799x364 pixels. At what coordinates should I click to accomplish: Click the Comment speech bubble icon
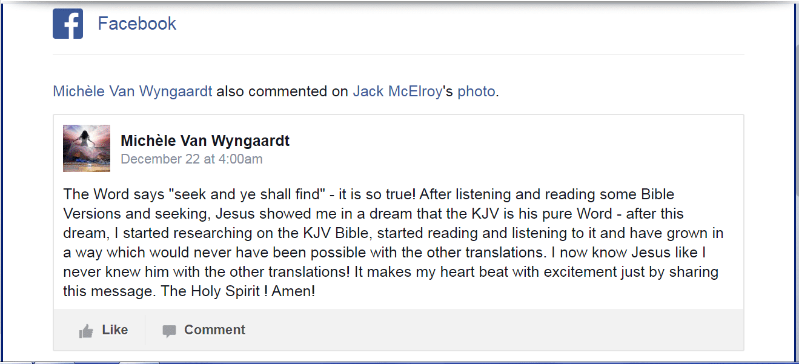(169, 331)
